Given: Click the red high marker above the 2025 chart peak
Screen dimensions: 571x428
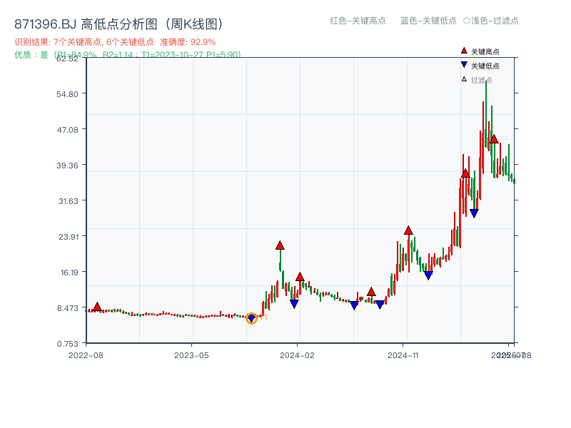Looking at the screenshot, I should pos(492,141).
